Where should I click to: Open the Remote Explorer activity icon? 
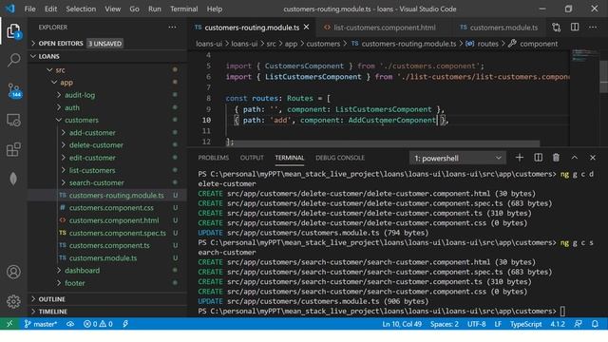coord(13,121)
